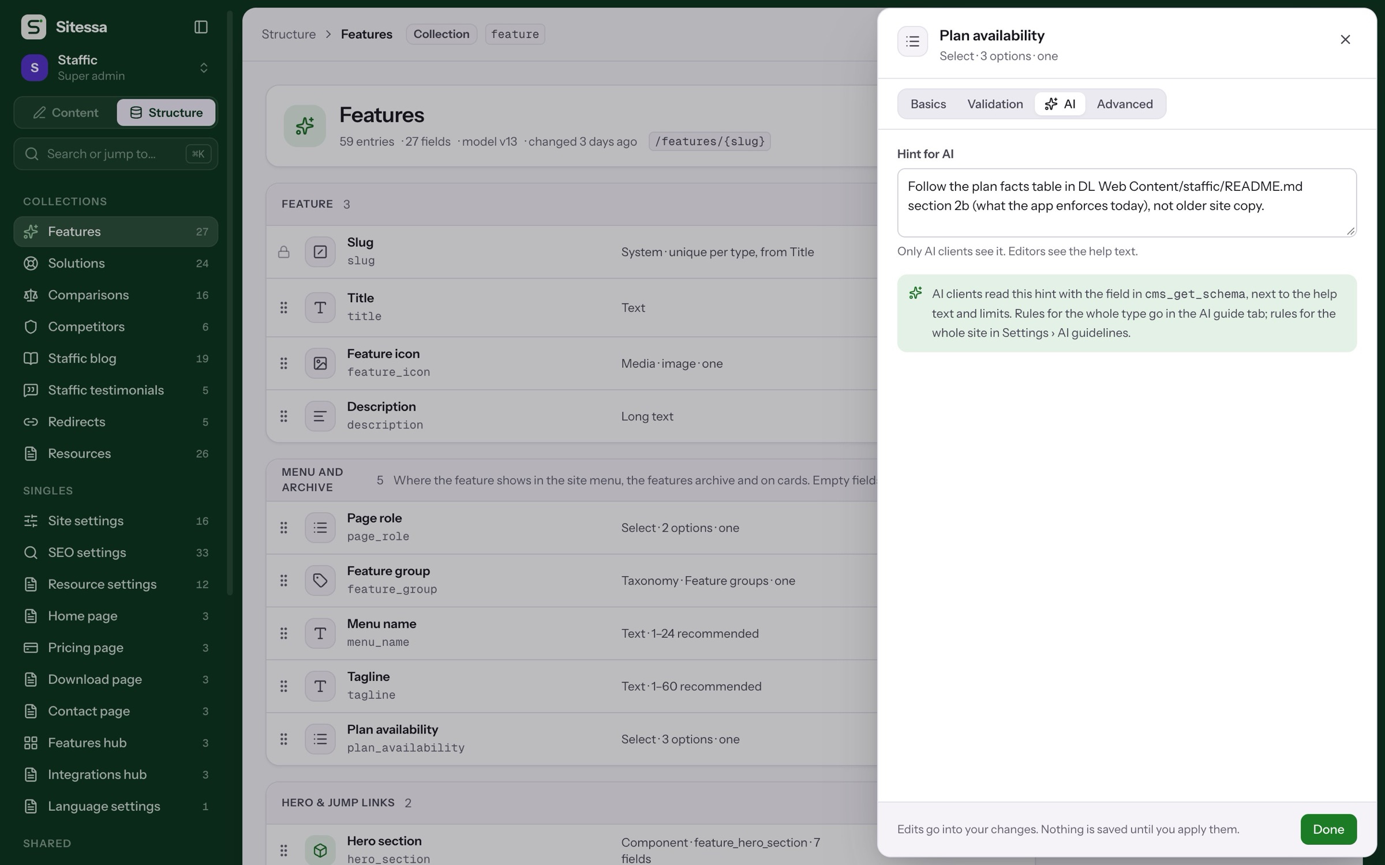1385x865 pixels.
Task: Select the Competitors shield icon
Action: click(x=31, y=327)
